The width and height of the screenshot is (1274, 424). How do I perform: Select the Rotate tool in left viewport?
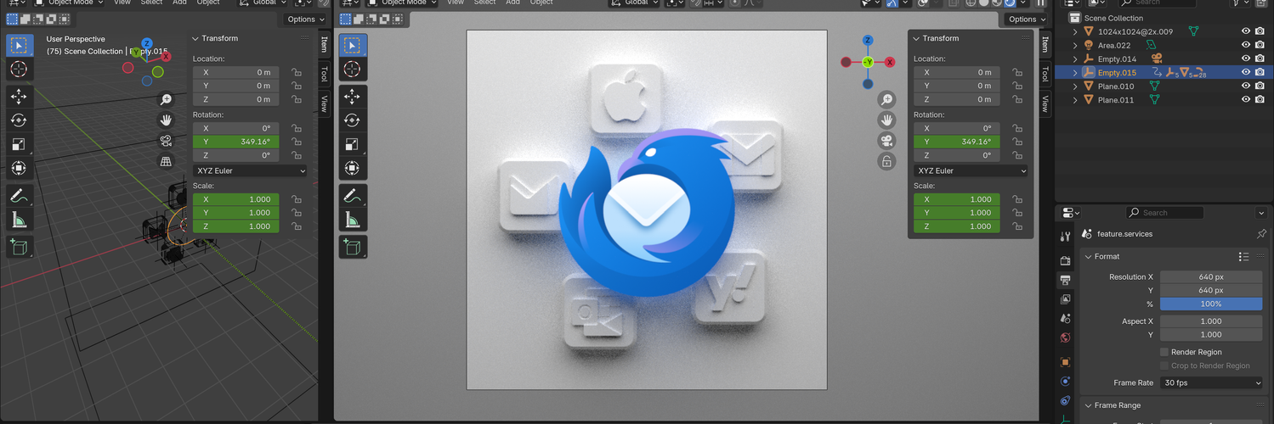coord(20,120)
